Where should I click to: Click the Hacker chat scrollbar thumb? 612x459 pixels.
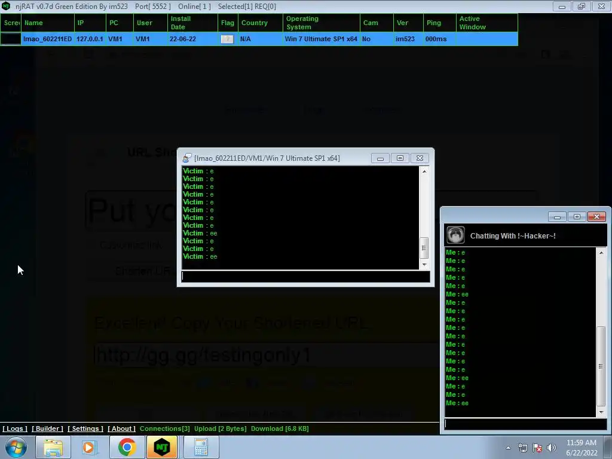pyautogui.click(x=601, y=366)
